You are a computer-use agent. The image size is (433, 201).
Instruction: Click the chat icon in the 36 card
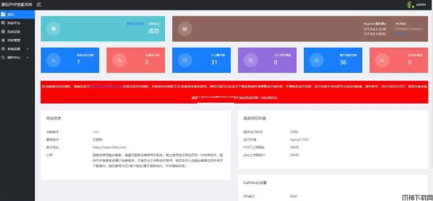click(317, 60)
